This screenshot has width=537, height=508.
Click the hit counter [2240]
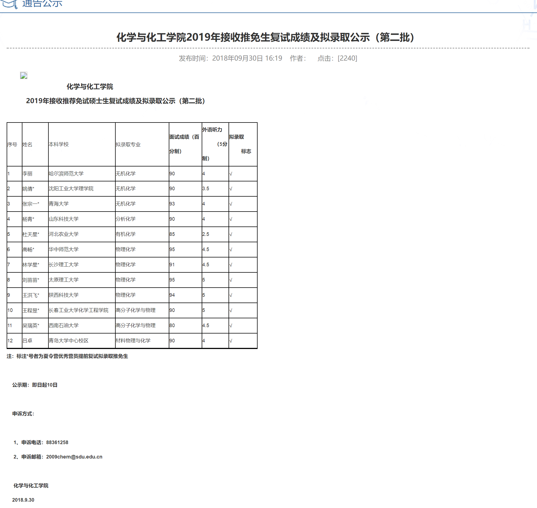(x=347, y=58)
